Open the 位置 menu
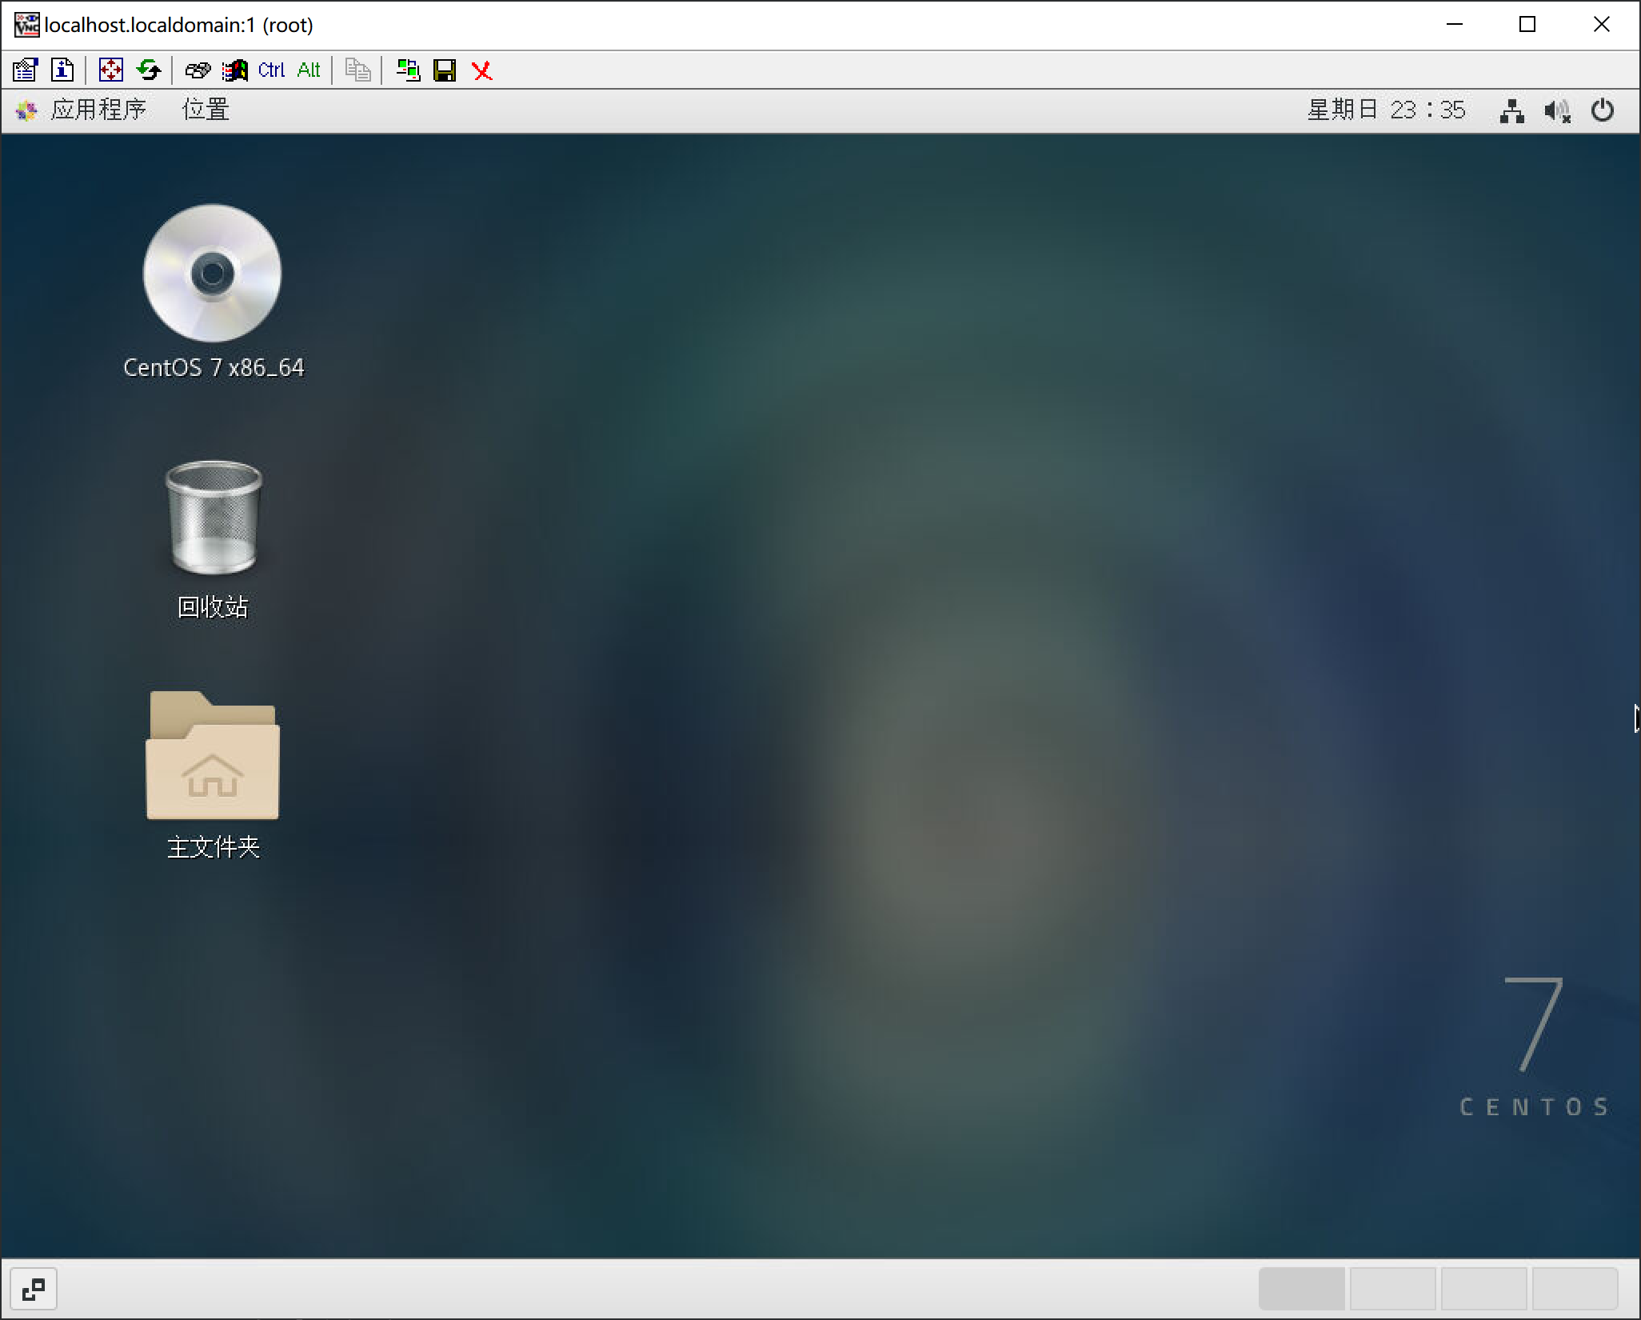 pyautogui.click(x=206, y=110)
